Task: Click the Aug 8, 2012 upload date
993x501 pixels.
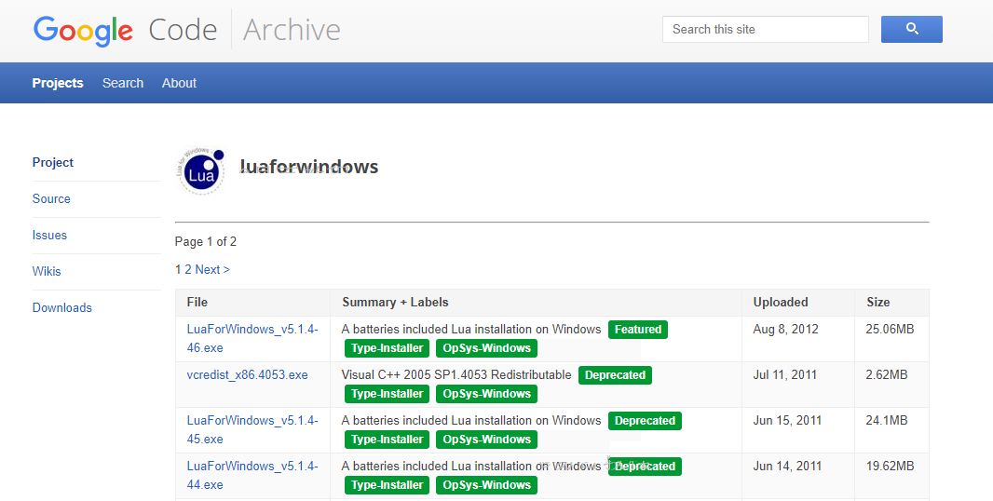Action: click(x=785, y=330)
